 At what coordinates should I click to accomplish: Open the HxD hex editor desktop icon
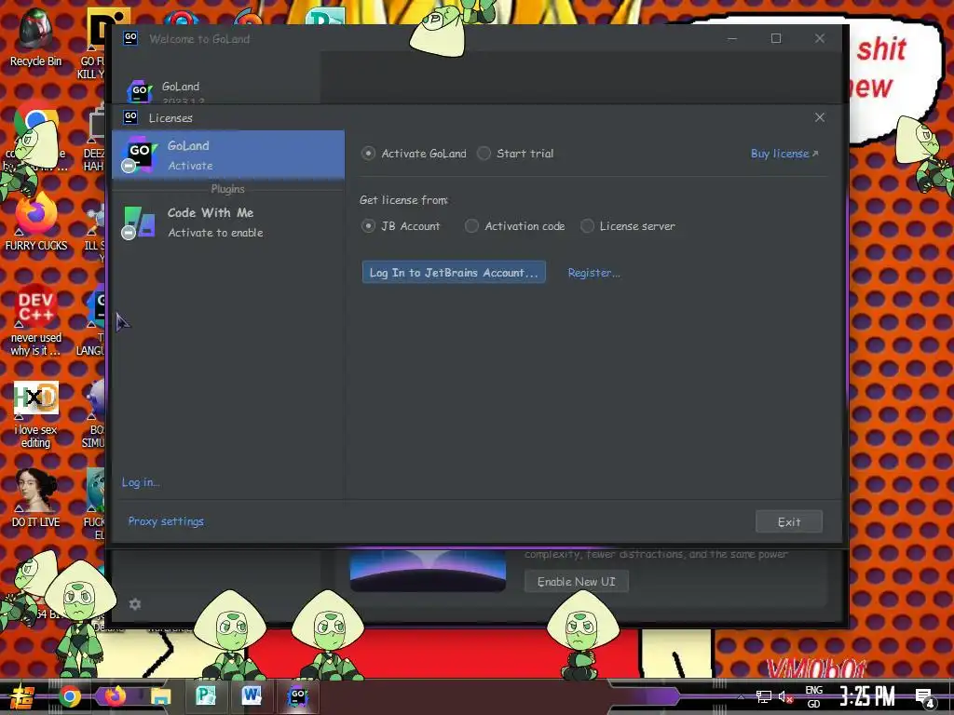point(36,414)
